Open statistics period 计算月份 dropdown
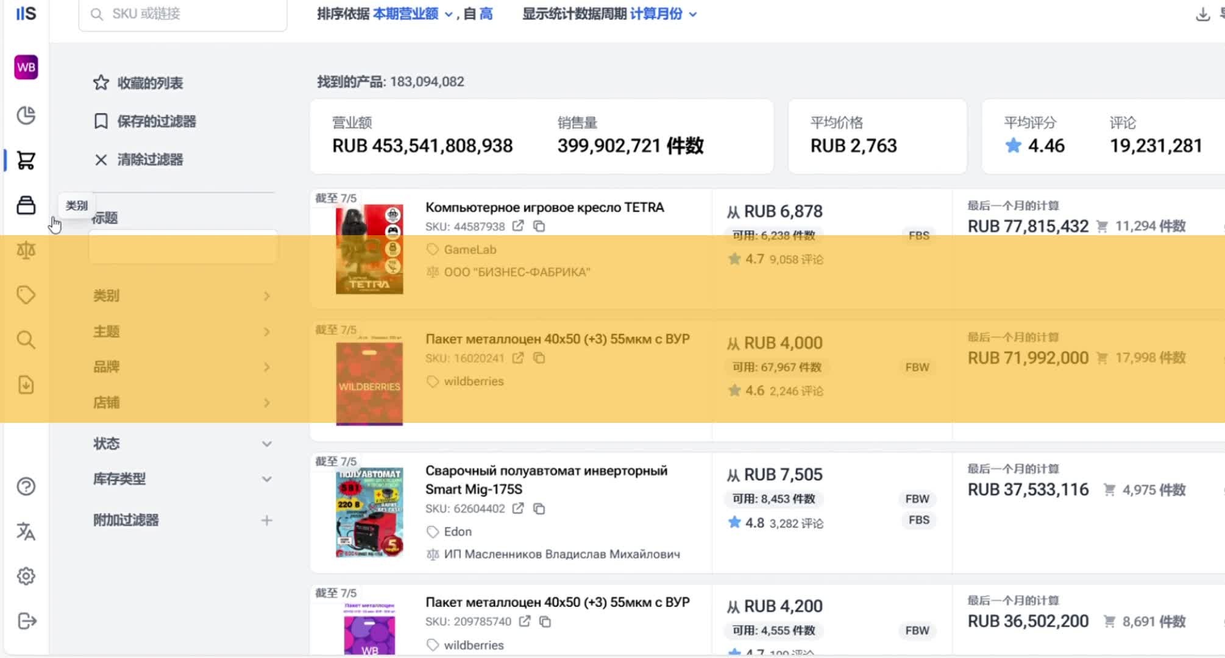The image size is (1225, 658). (x=663, y=13)
